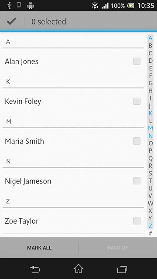Viewport: 157px width, 279px height.
Task: Tap the Zoe Taylor contact name
Action: coord(21,221)
